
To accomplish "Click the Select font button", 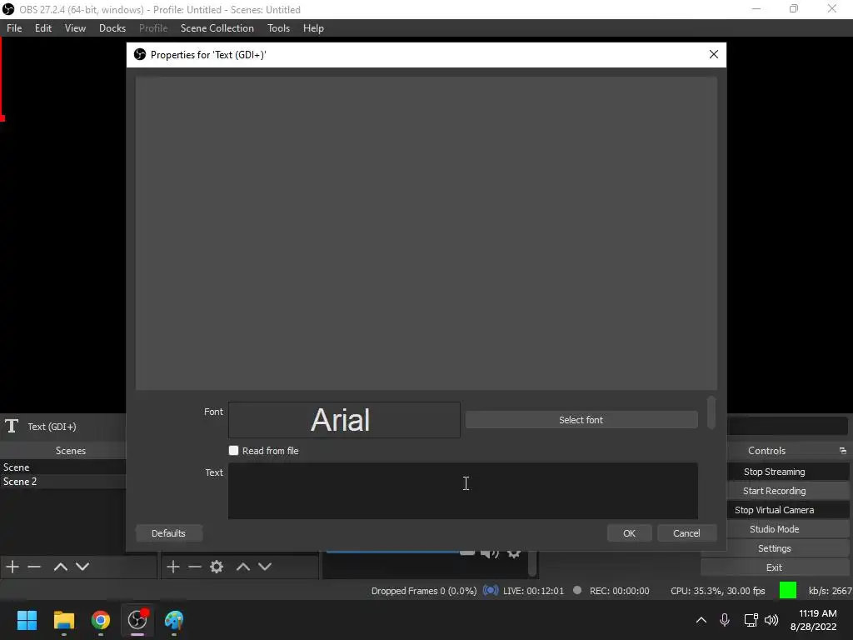I will [x=581, y=420].
